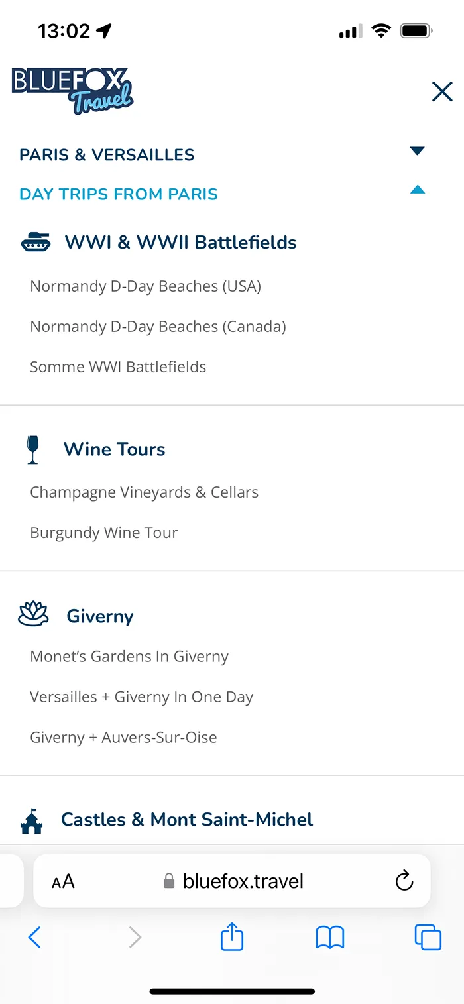Tap the castle icon
This screenshot has height=1004, width=464.
pyautogui.click(x=31, y=820)
